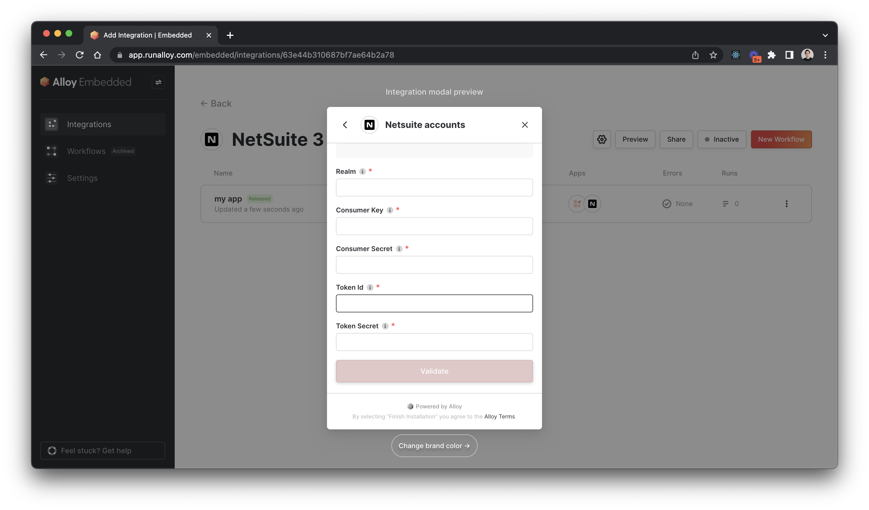Toggle the Inactive status button

[x=721, y=139]
